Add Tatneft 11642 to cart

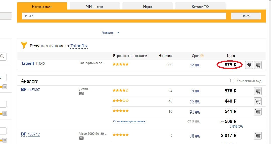pos(258,65)
